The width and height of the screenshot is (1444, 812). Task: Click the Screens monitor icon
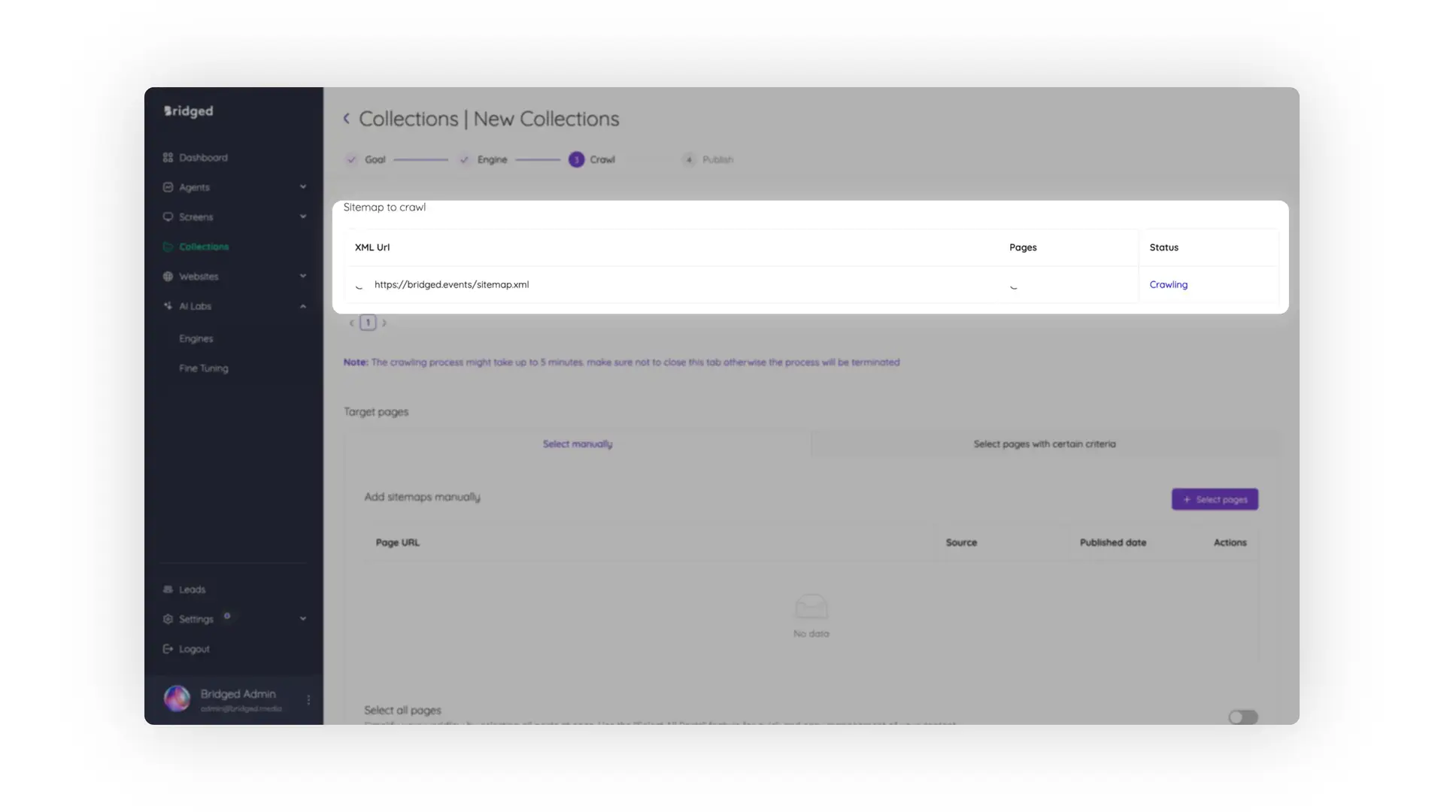click(x=168, y=217)
